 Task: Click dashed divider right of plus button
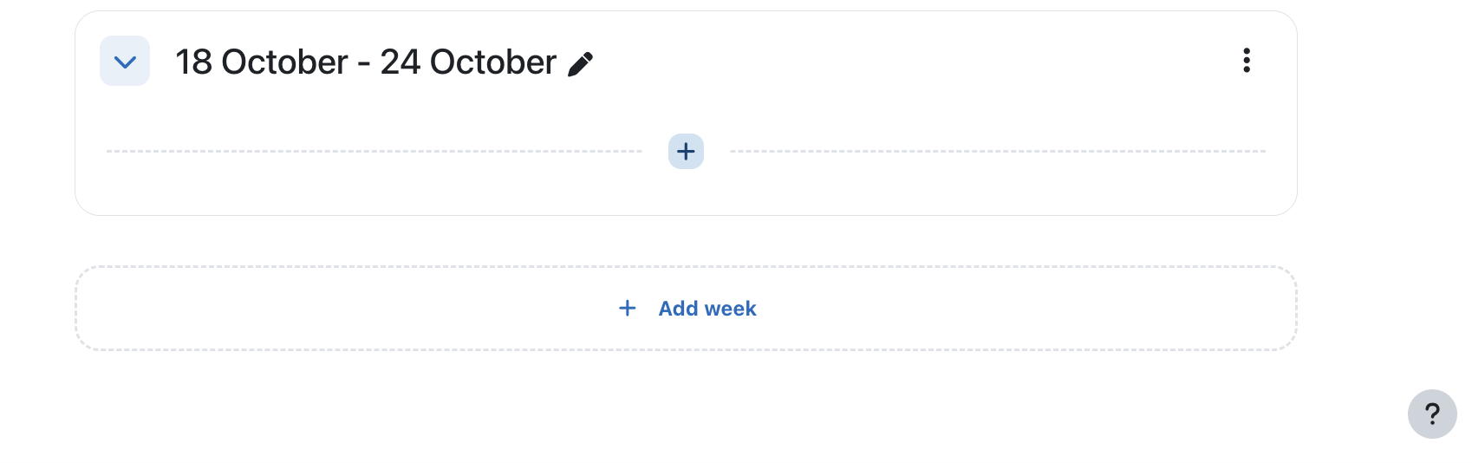(x=998, y=152)
